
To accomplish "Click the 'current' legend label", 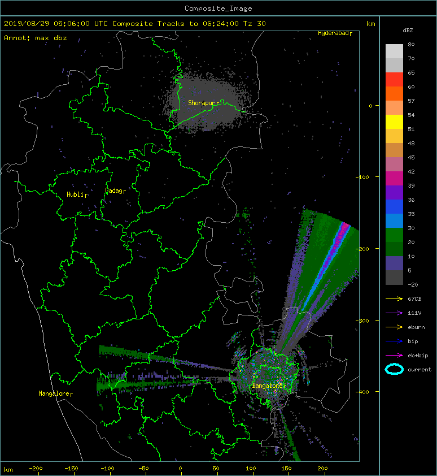I will click(x=419, y=370).
